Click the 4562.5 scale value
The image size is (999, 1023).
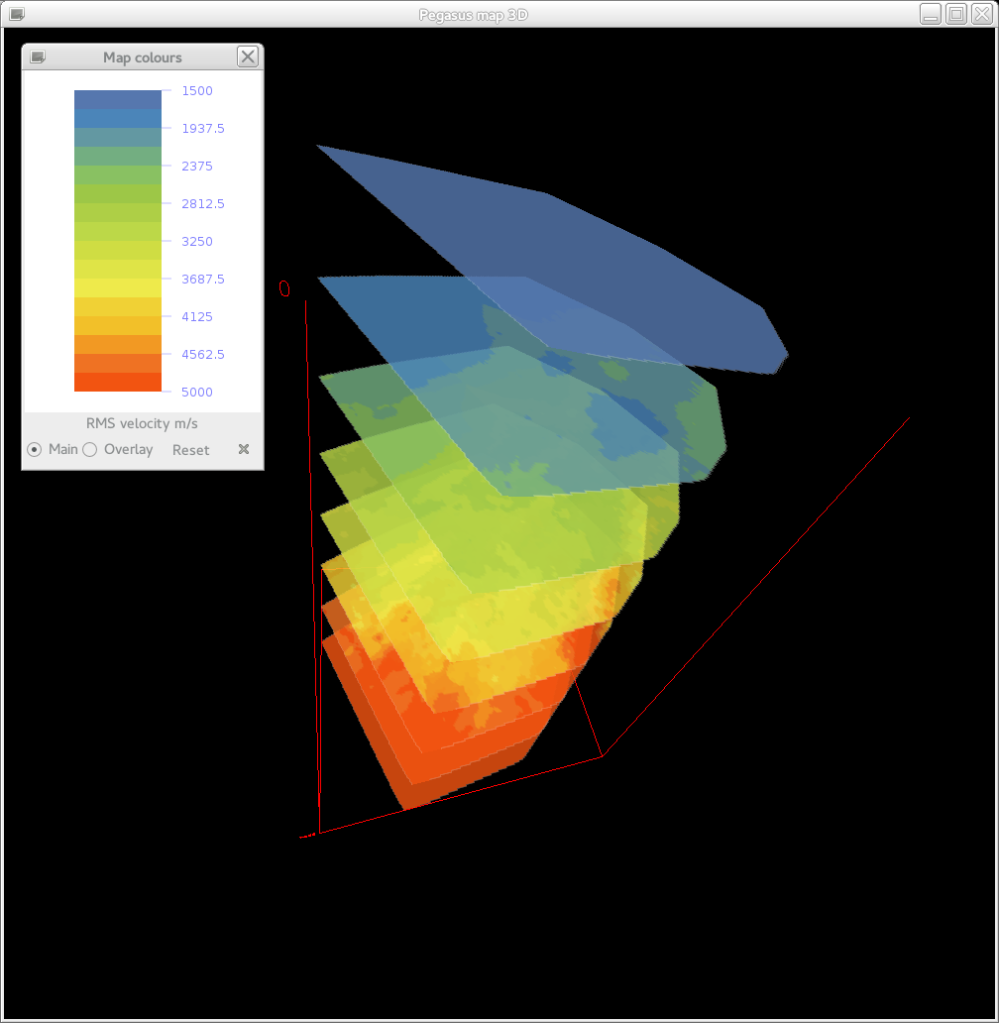[x=203, y=354]
